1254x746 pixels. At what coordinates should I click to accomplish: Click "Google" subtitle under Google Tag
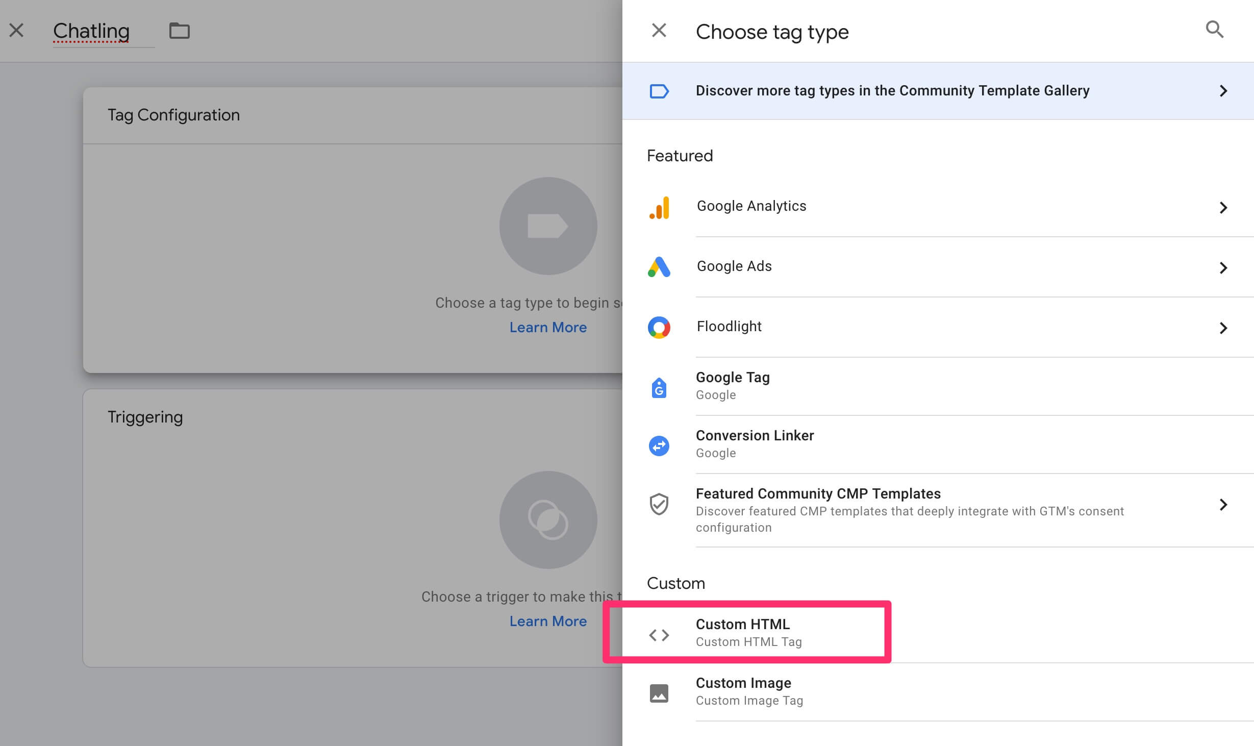(715, 395)
